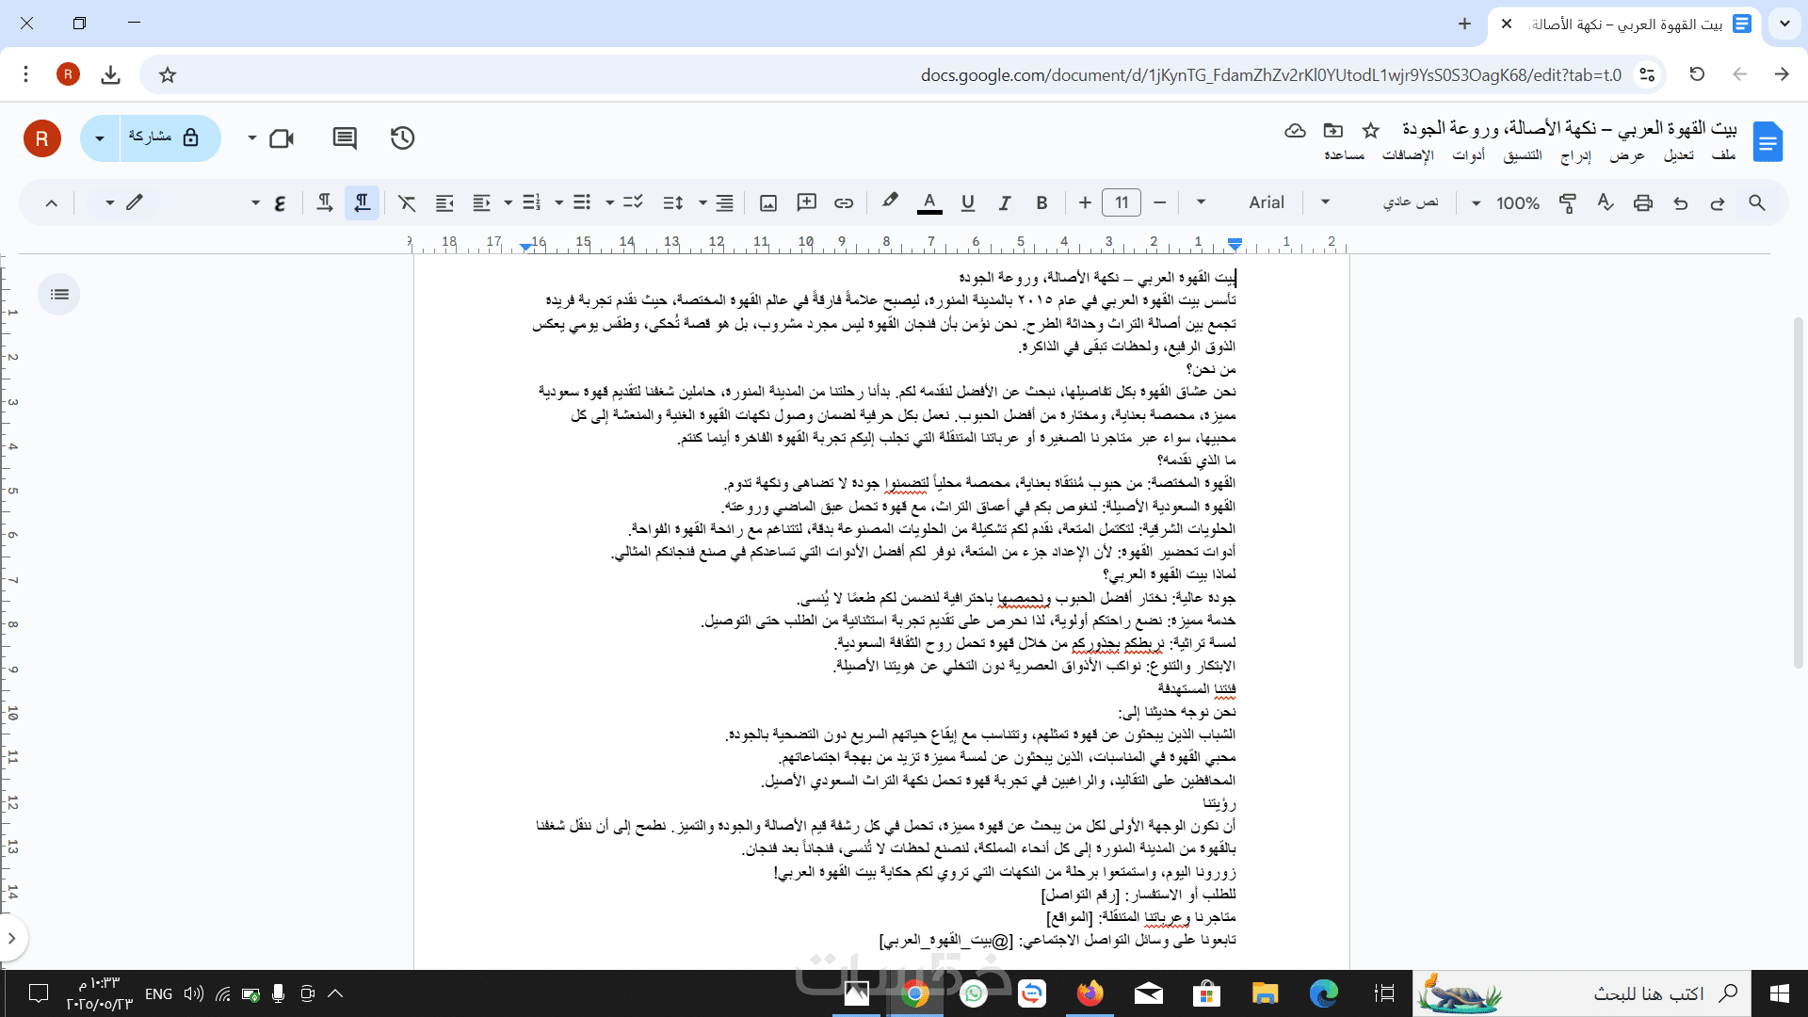Open version history clock icon

pos(402,138)
